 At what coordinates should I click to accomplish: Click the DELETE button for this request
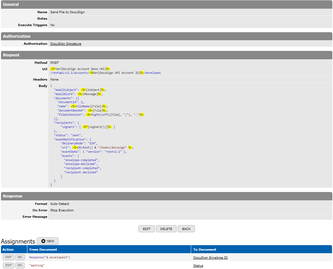(166, 229)
